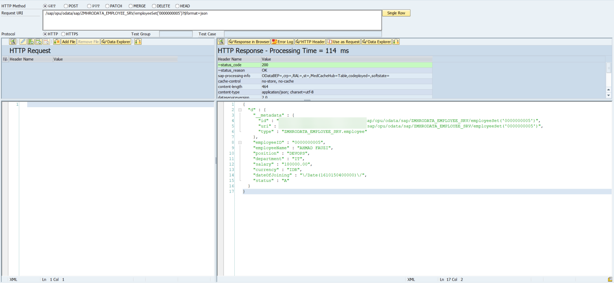Screen dimensions: 614x283
Task: Click the response Header Name column header
Action: click(x=239, y=59)
